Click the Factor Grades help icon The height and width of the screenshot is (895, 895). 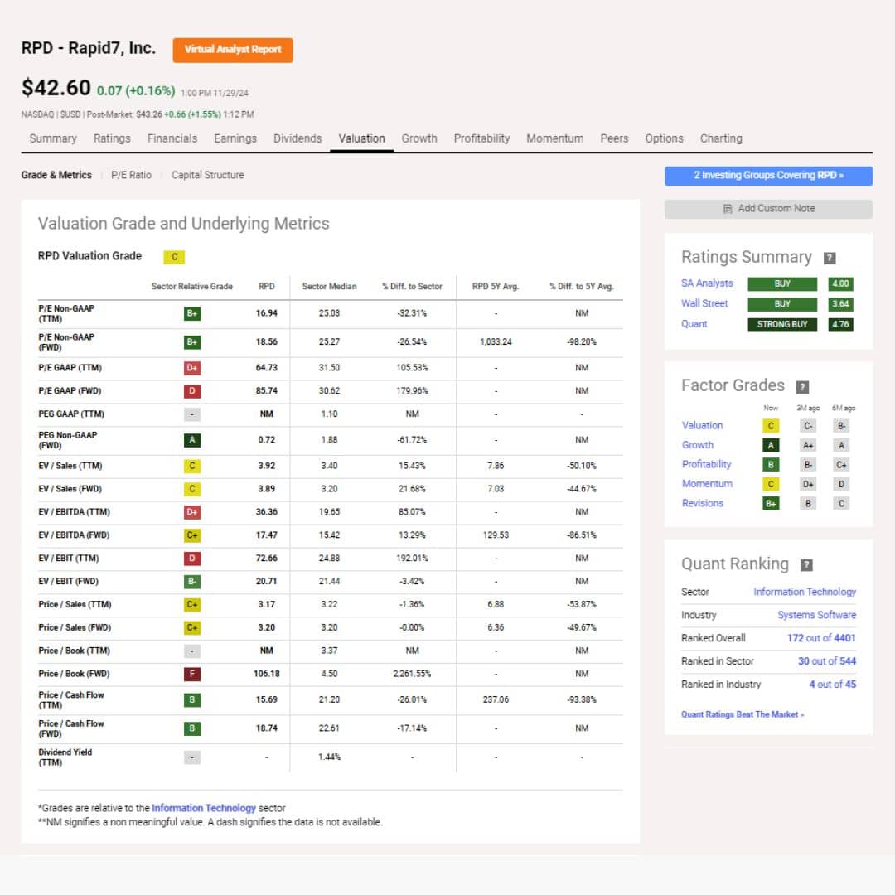802,386
